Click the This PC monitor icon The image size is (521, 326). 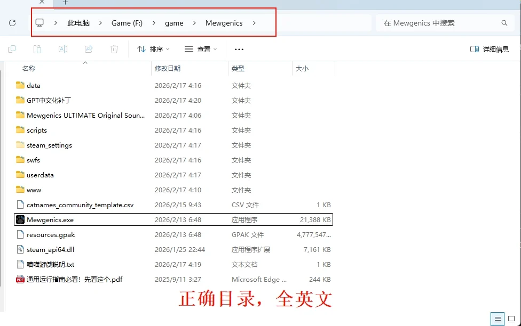tap(40, 23)
